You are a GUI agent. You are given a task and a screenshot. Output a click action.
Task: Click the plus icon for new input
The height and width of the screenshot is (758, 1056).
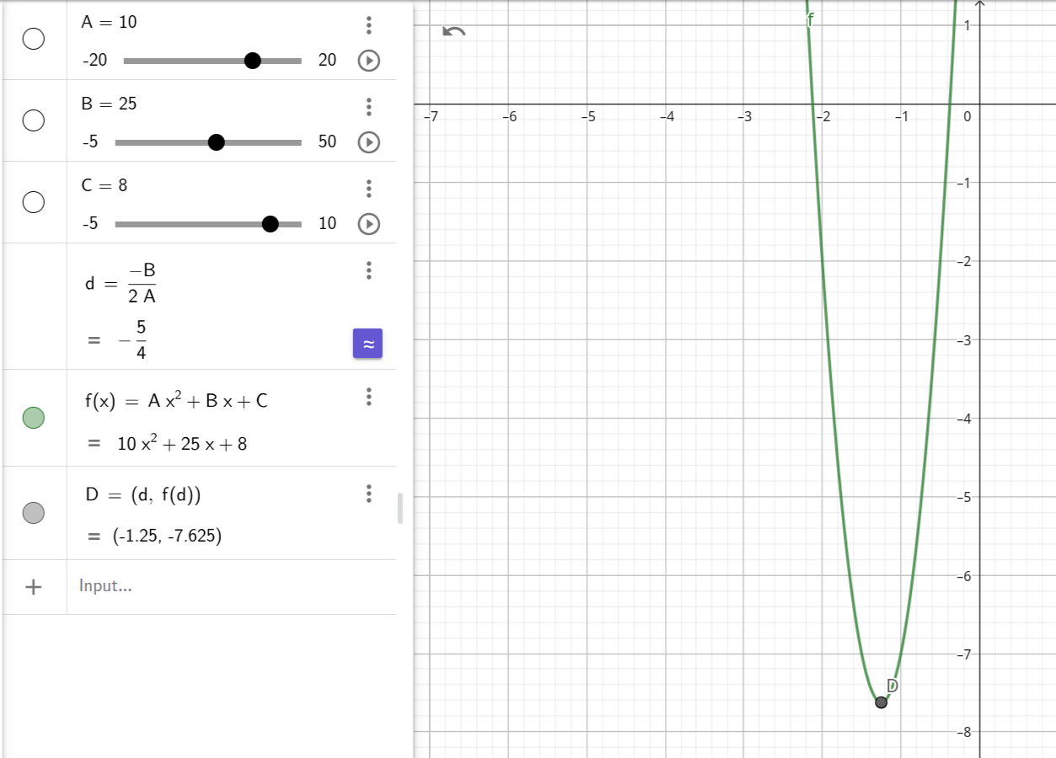click(x=34, y=587)
